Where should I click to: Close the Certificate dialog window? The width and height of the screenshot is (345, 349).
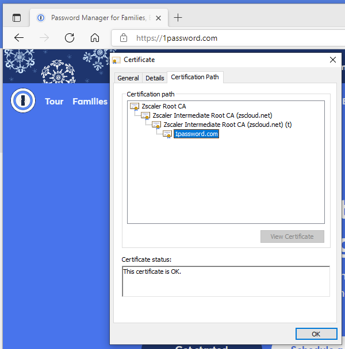pos(332,59)
